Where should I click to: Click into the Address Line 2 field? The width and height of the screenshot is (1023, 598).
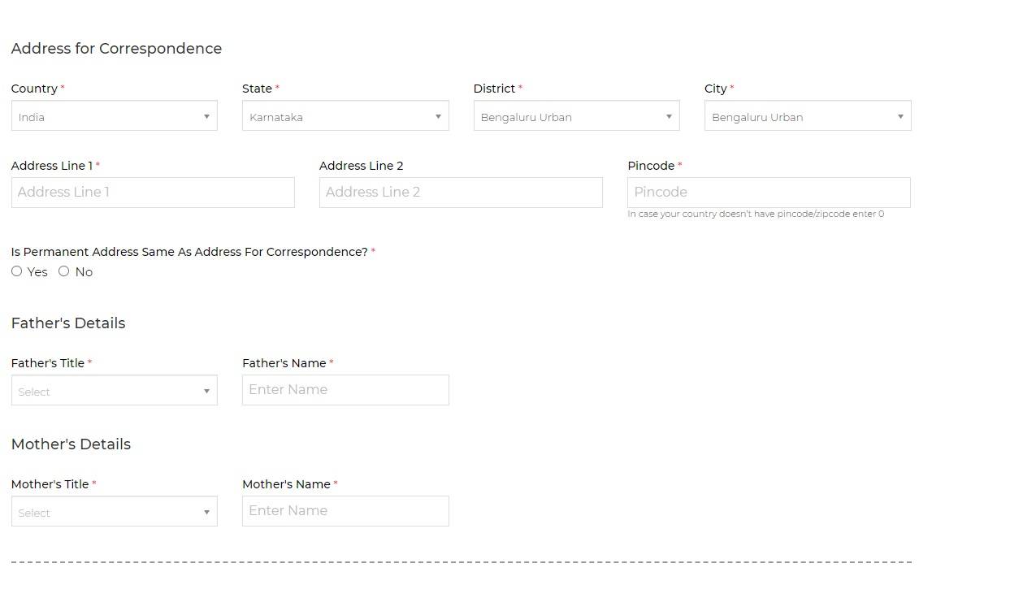[x=461, y=193]
